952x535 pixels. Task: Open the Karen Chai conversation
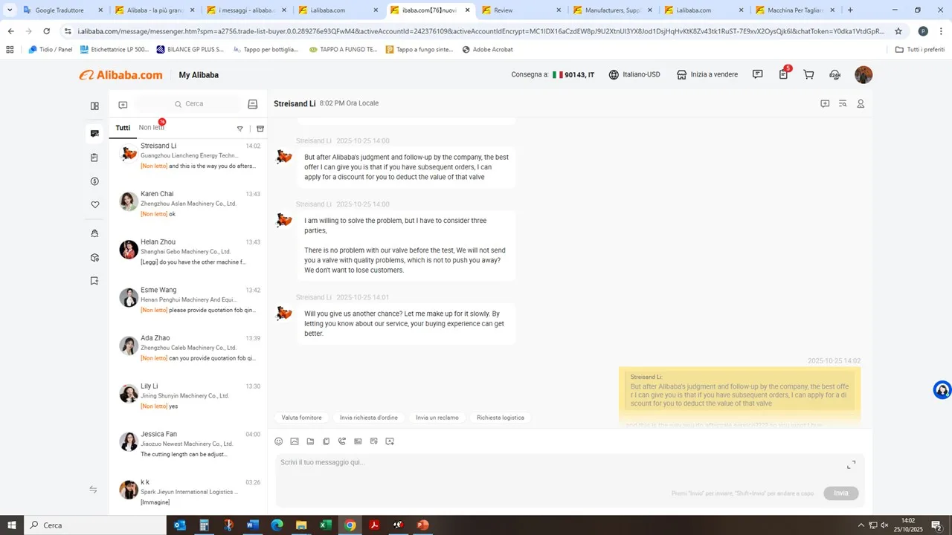190,203
